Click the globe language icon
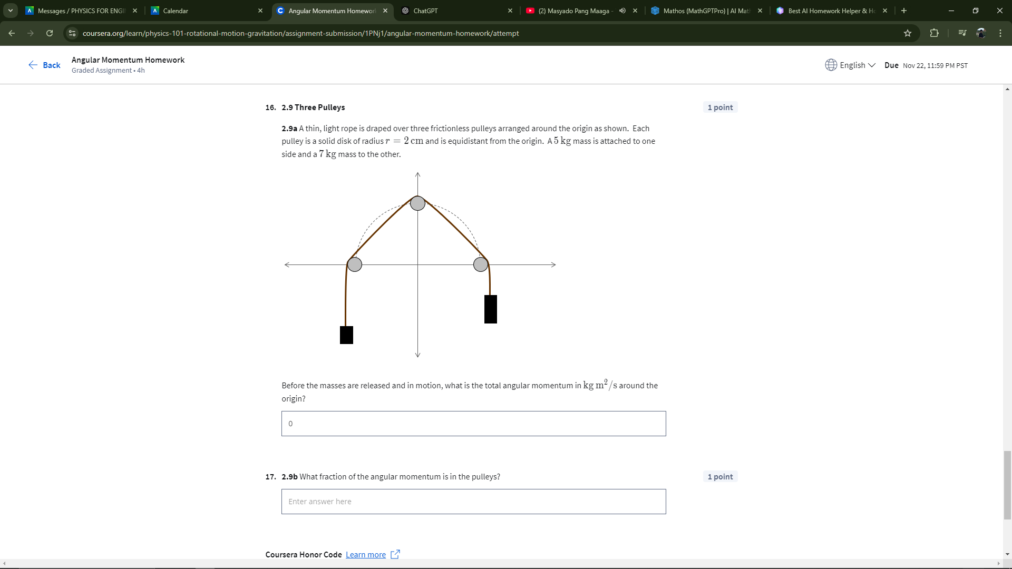The image size is (1012, 569). [831, 65]
